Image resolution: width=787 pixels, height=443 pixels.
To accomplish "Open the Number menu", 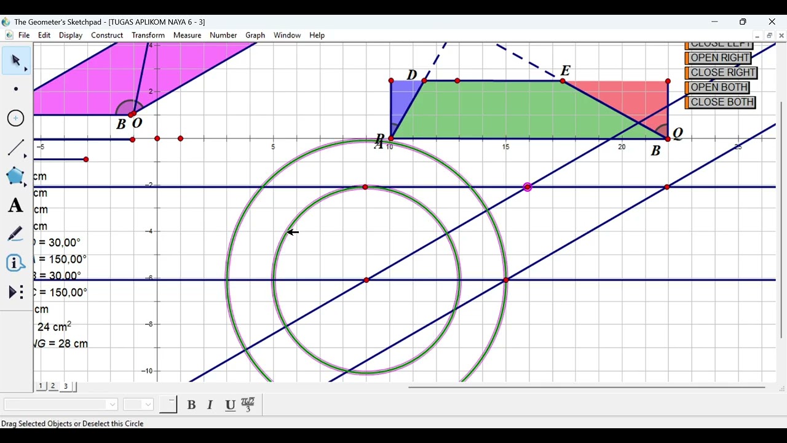I will 223,35.
